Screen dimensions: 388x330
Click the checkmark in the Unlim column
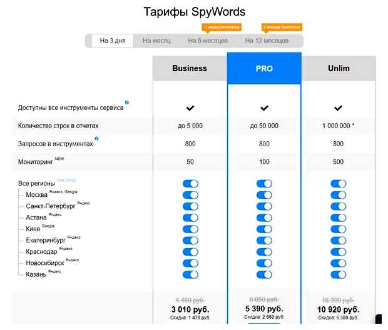[338, 108]
